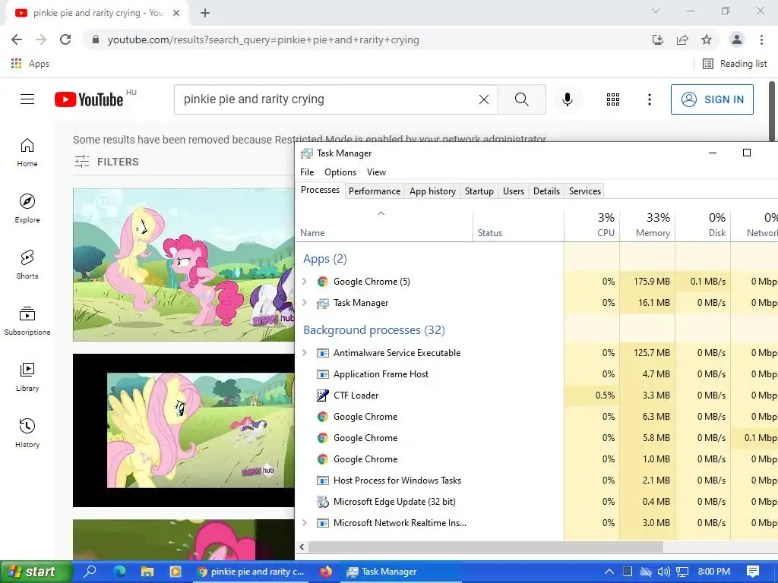Select Application Frame Host process
The width and height of the screenshot is (778, 583).
536,374
